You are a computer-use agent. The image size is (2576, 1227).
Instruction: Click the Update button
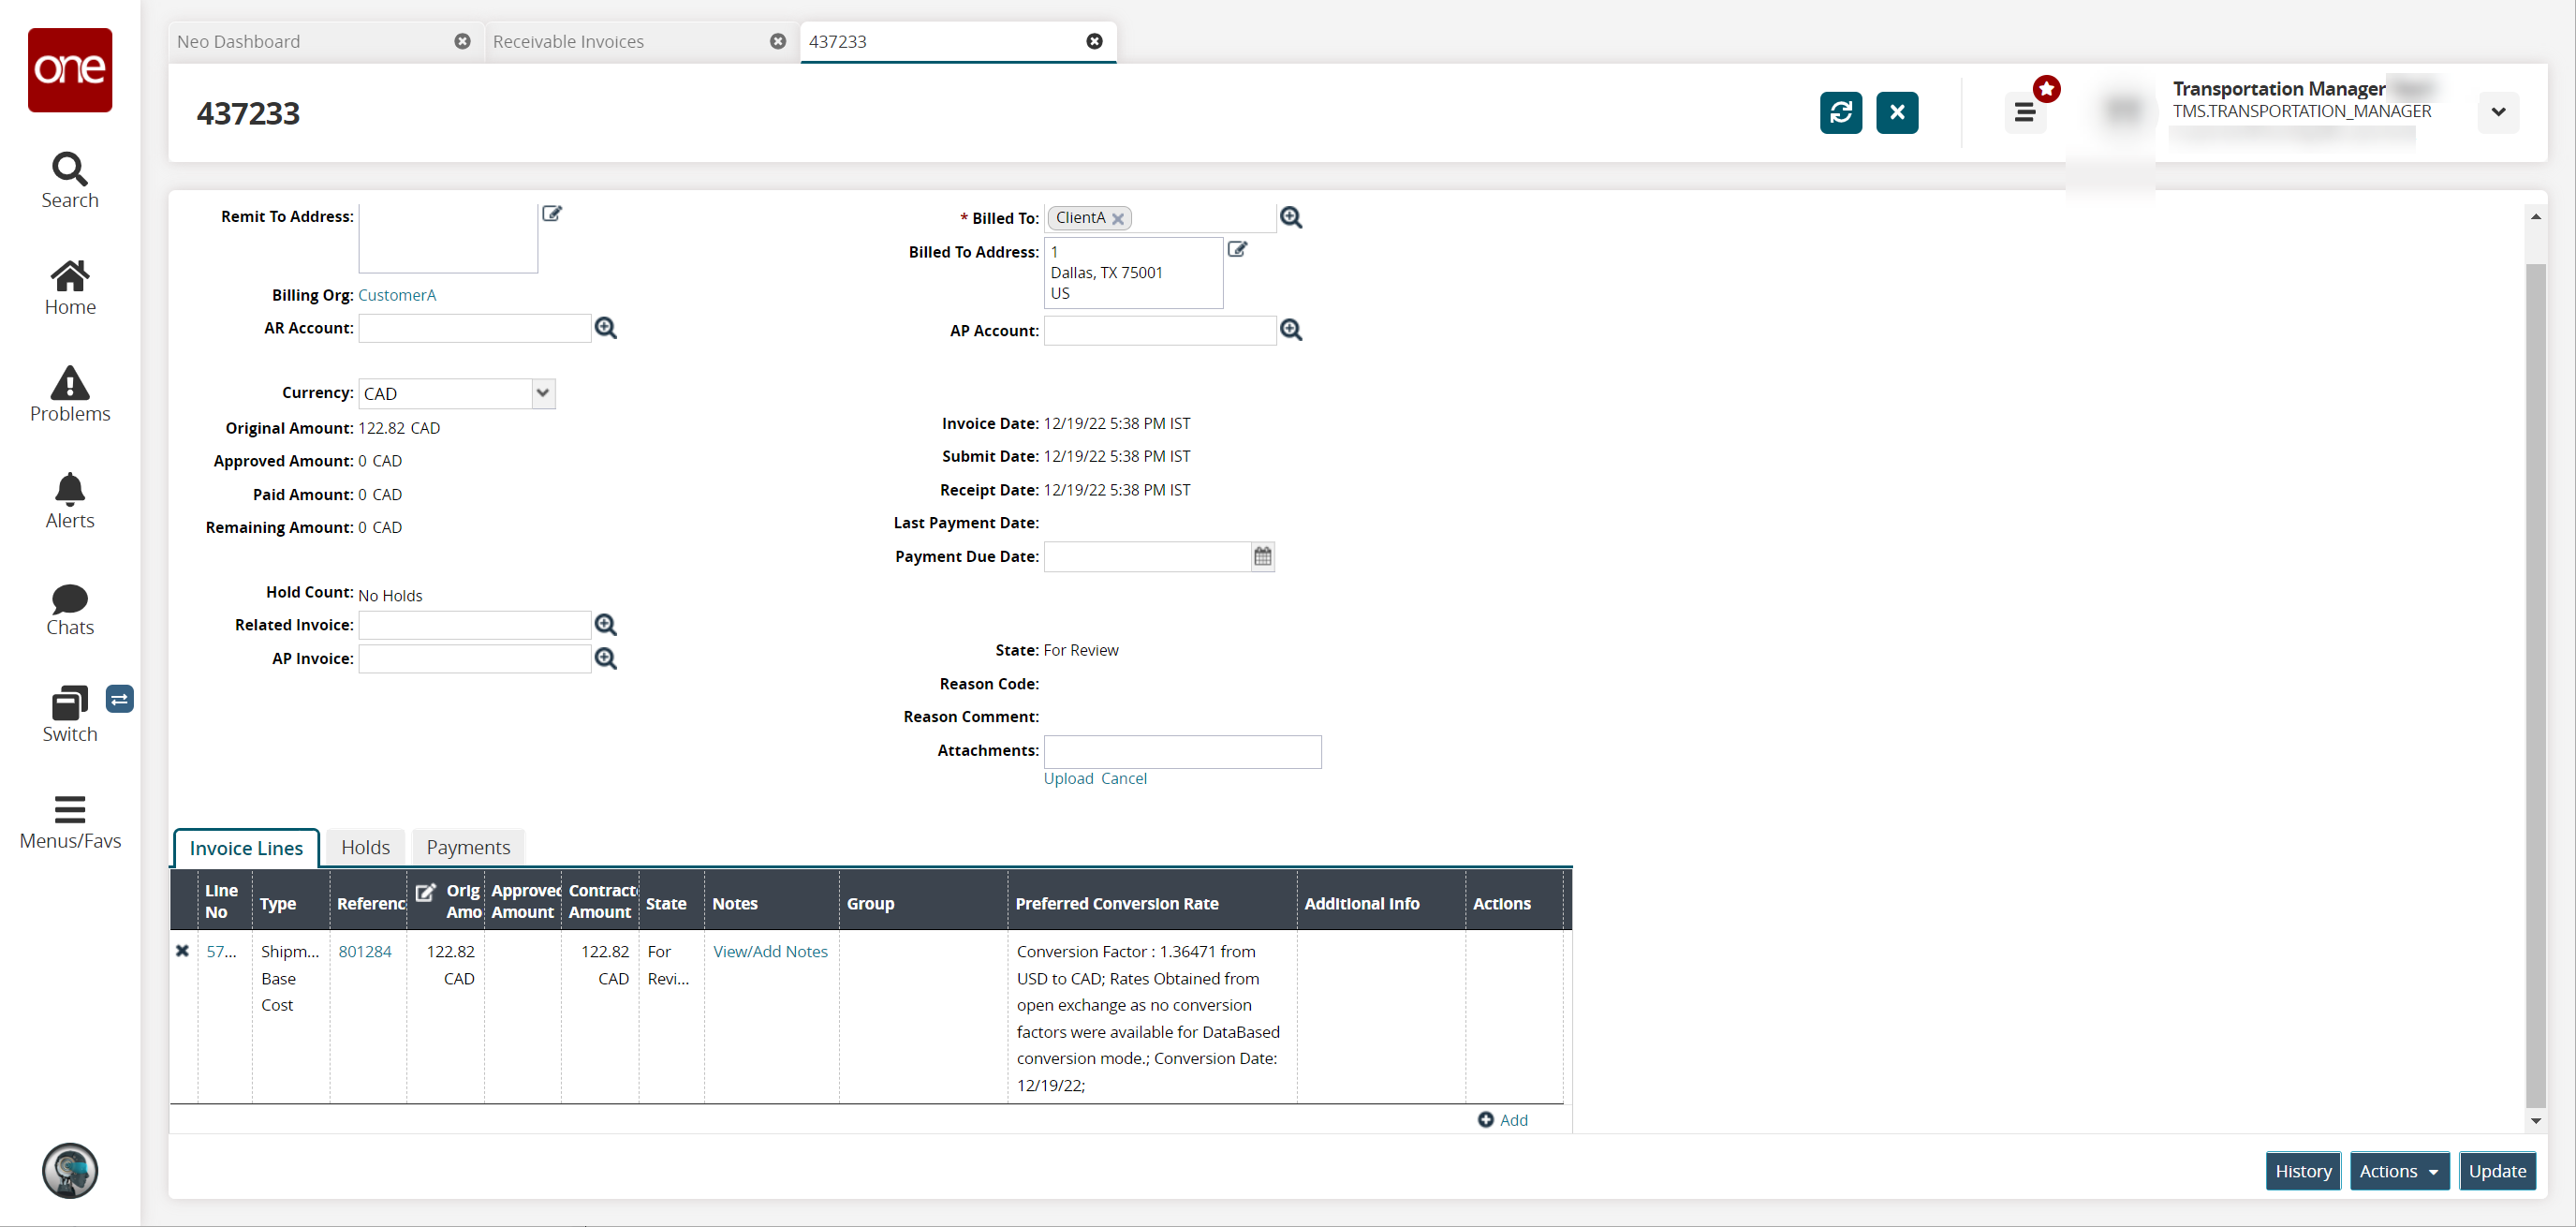tap(2497, 1171)
